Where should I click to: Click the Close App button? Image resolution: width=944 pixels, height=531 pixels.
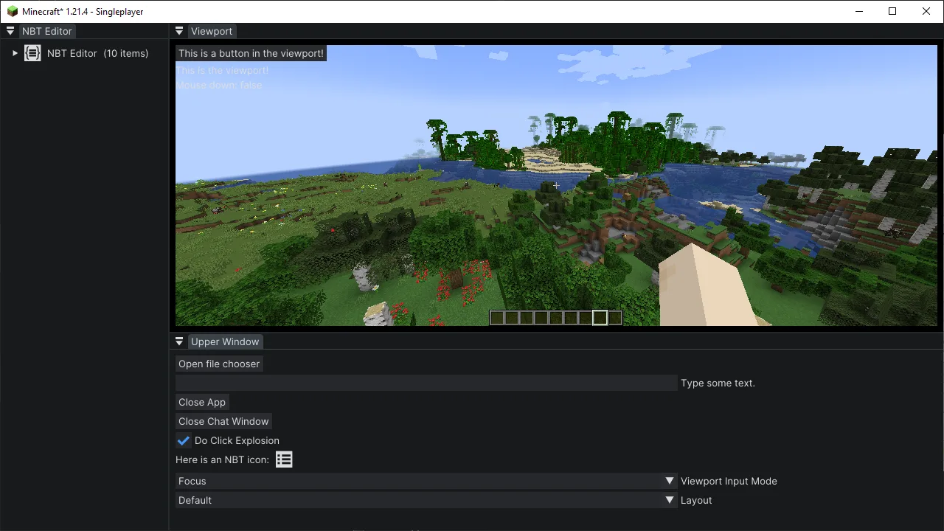coord(202,402)
